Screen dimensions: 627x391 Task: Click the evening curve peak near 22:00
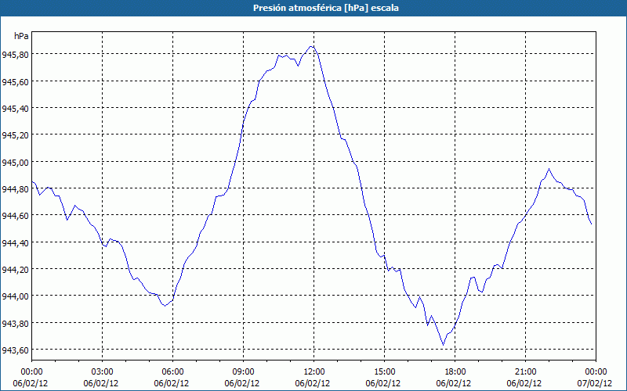pyautogui.click(x=549, y=169)
